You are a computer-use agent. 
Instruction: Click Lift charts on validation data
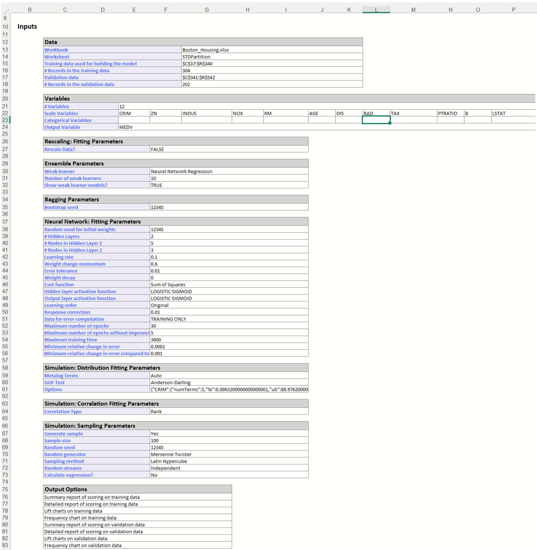pos(76,538)
